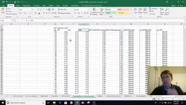Toggle Bold formatting
The width and height of the screenshot is (186, 105).
20,13
